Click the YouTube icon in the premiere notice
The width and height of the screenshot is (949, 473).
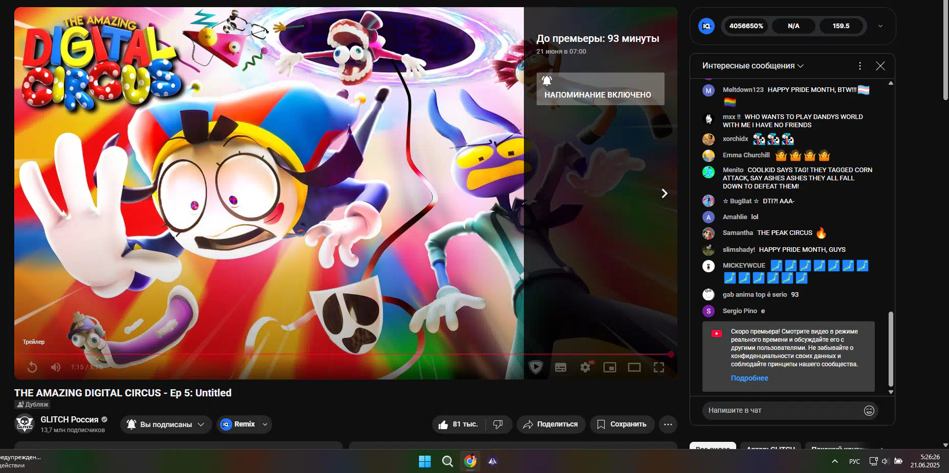point(717,334)
